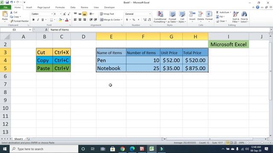The height and width of the screenshot is (153, 273).
Task: Expand the Name Box dropdown
Action: (30, 30)
